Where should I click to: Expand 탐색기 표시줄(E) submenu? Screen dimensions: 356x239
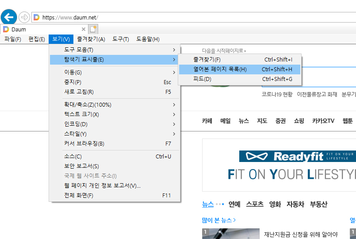tap(115, 59)
